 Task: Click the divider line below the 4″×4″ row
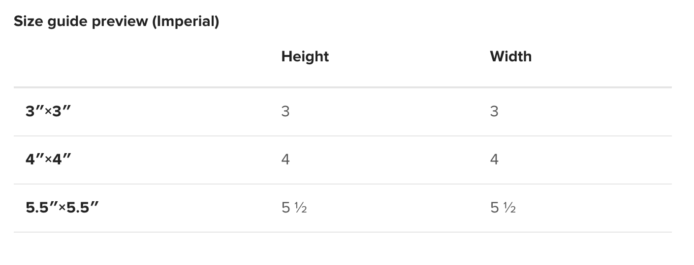pyautogui.click(x=343, y=184)
